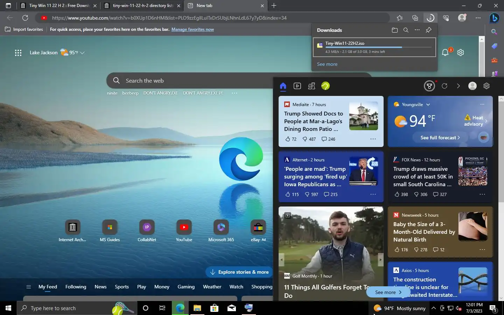Open Browser essentials heart icon
Viewport: 504px width, 315px height.
point(446,18)
